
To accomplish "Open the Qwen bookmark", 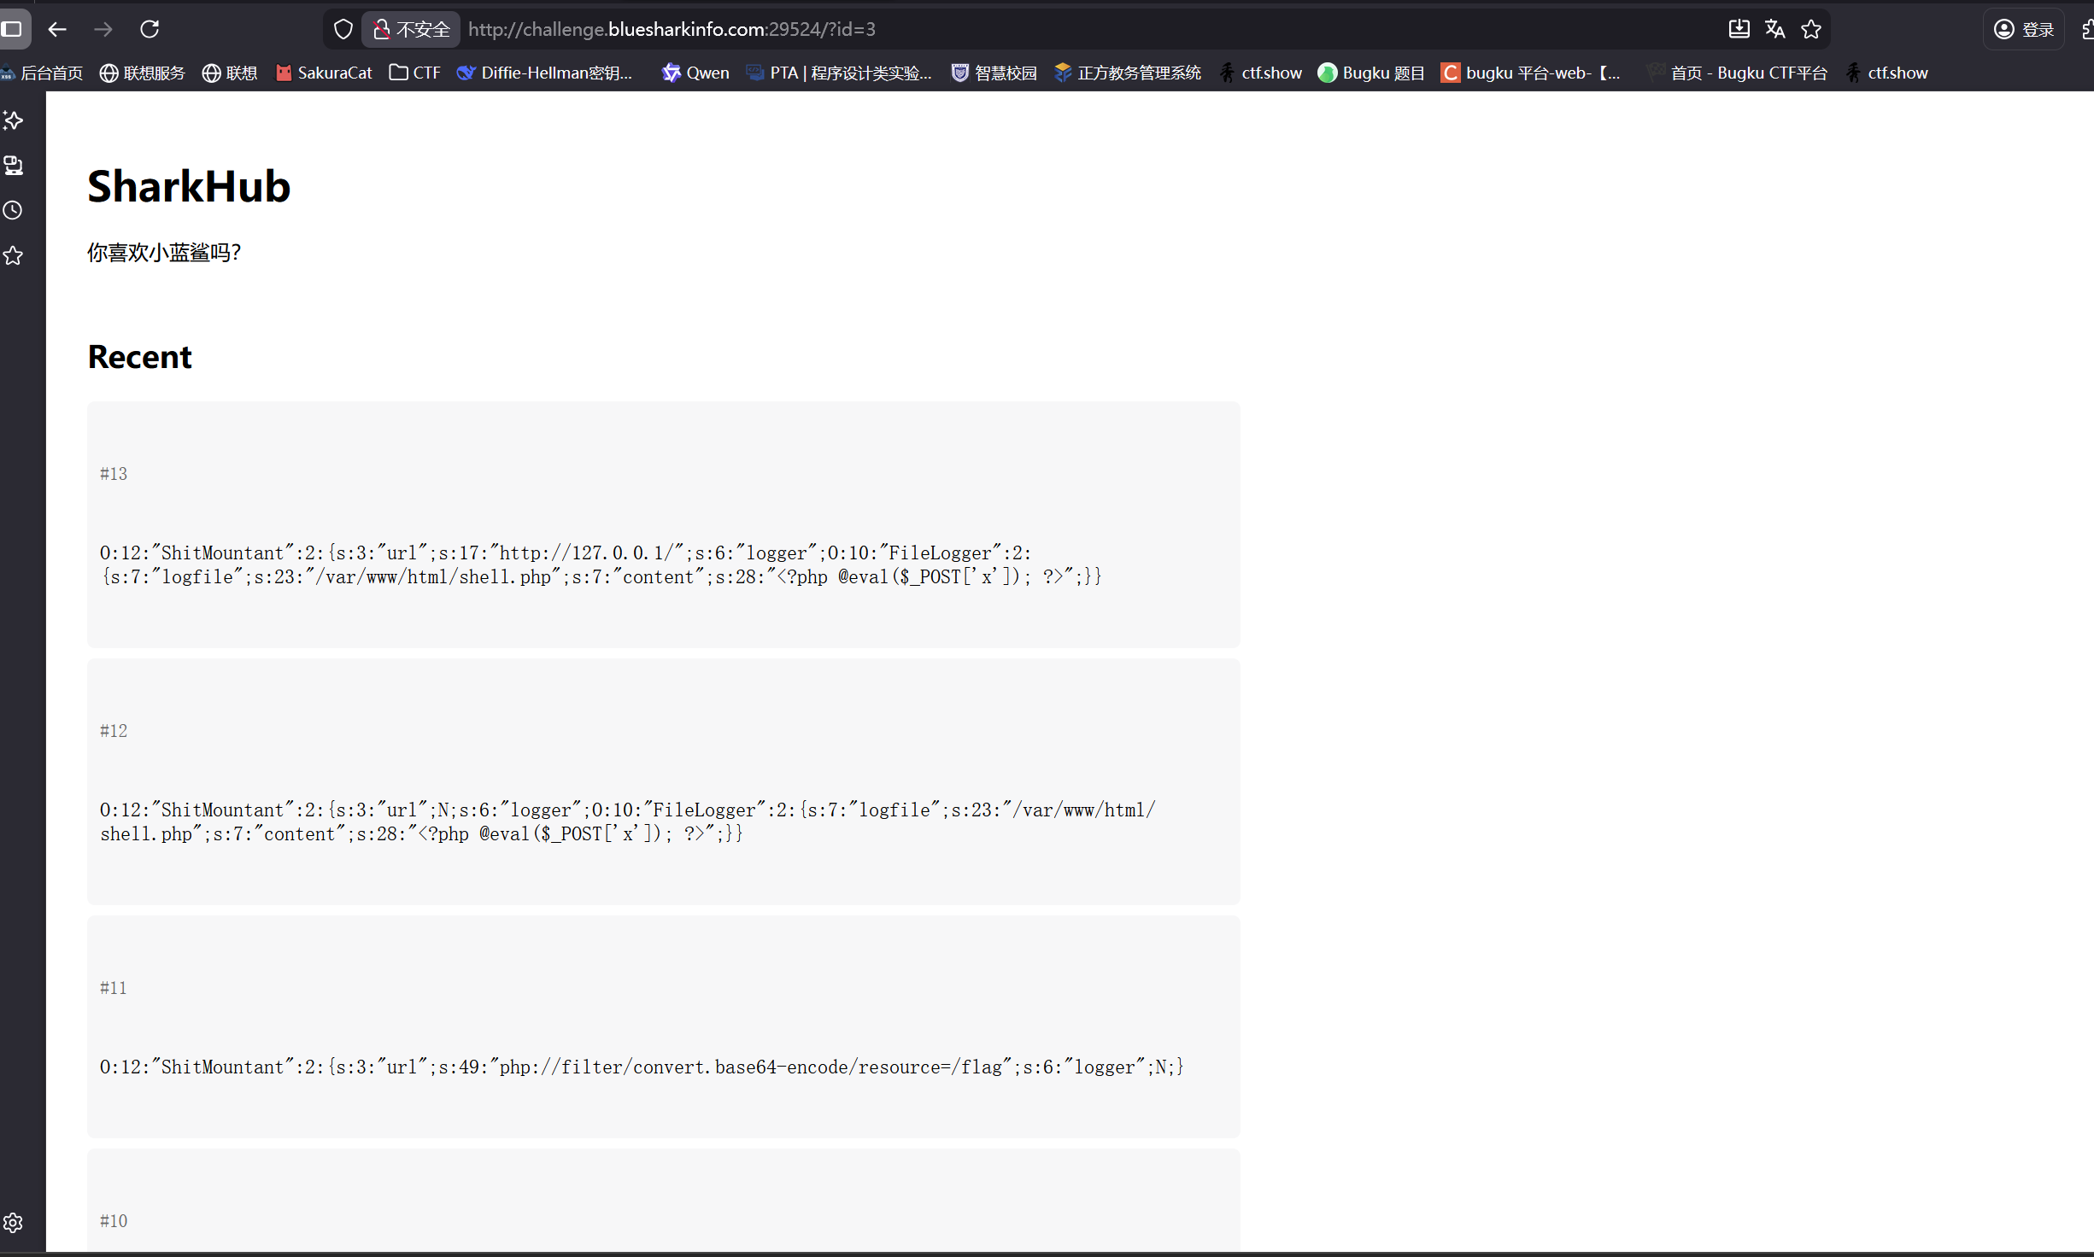I will tap(695, 73).
